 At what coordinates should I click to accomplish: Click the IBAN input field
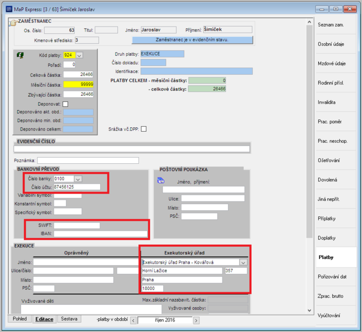coord(101,234)
